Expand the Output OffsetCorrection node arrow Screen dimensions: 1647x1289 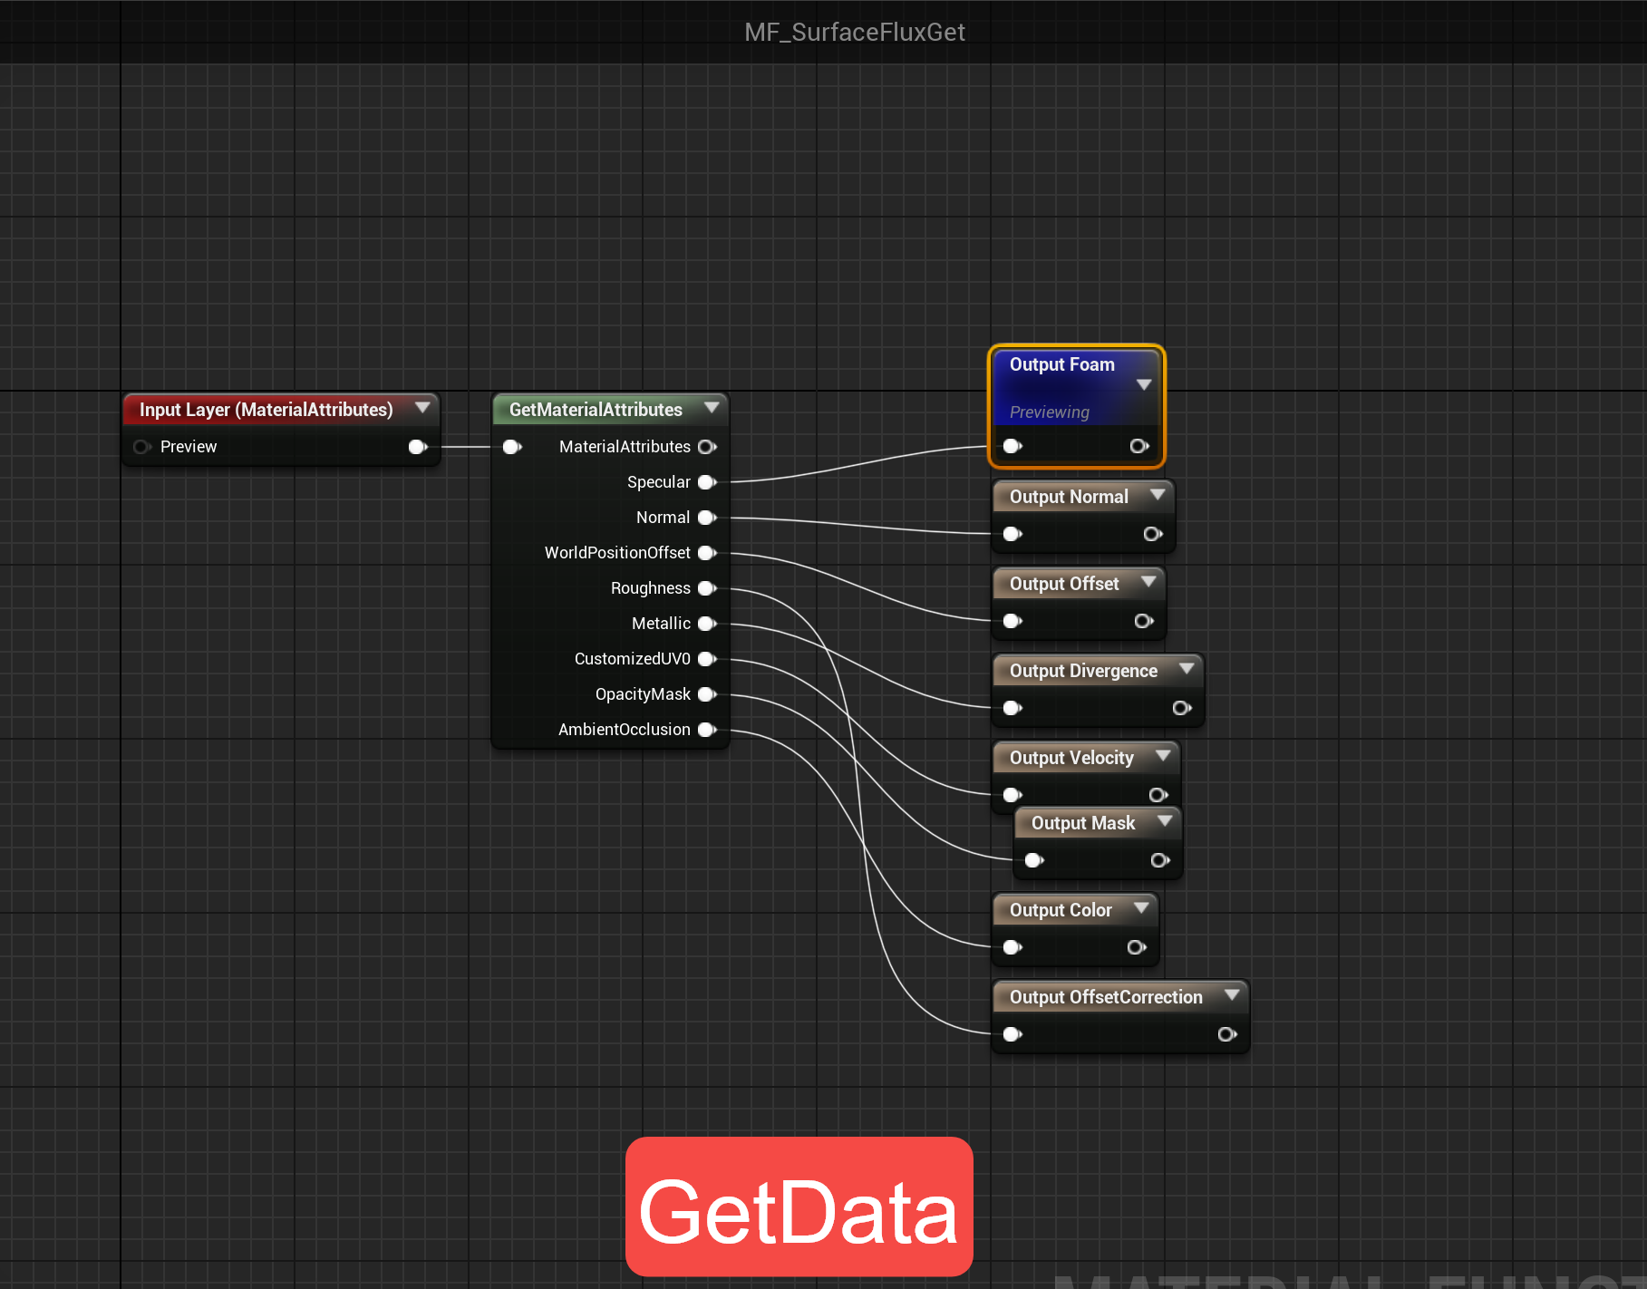(x=1232, y=995)
